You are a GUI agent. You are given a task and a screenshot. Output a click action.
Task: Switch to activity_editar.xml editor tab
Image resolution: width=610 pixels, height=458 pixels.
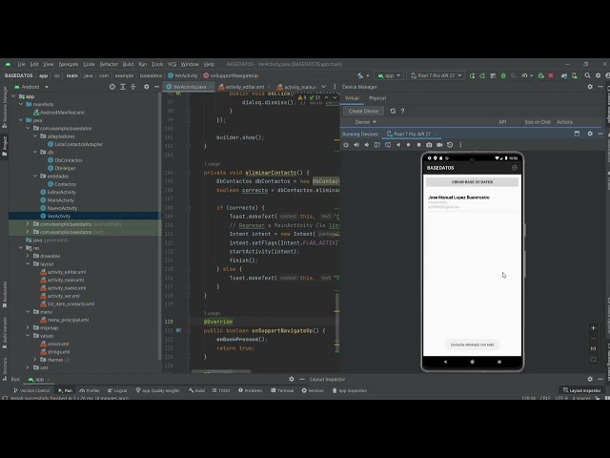[244, 87]
